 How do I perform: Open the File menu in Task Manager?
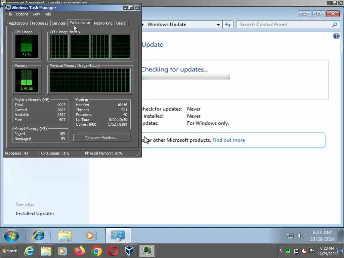point(9,14)
